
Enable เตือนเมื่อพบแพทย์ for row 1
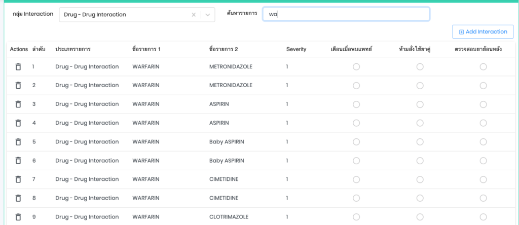point(356,67)
